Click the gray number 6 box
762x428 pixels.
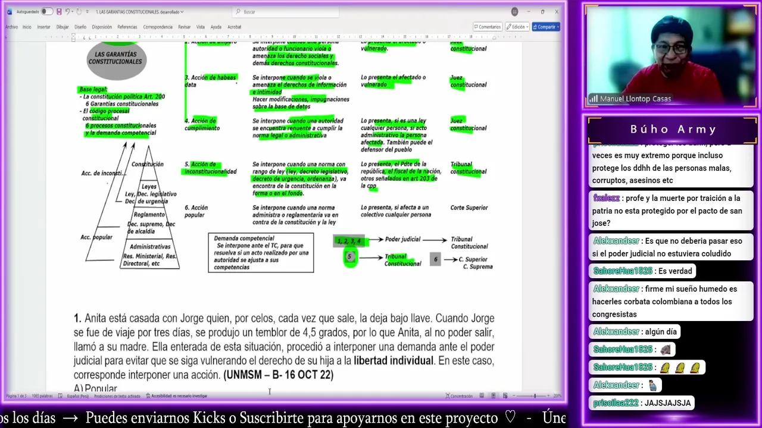coord(436,259)
